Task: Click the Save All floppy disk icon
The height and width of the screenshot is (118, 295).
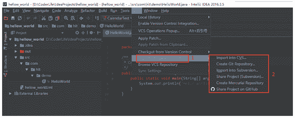Action: (13, 18)
